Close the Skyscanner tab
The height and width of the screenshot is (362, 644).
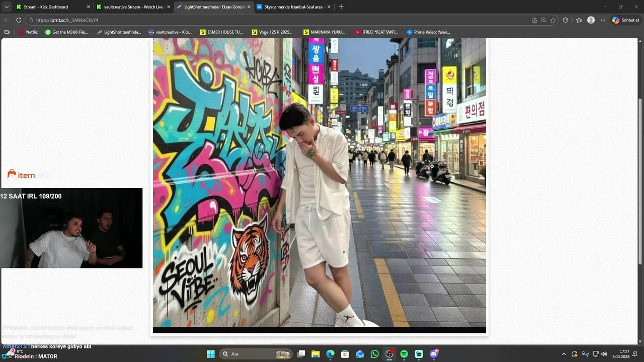pyautogui.click(x=329, y=7)
